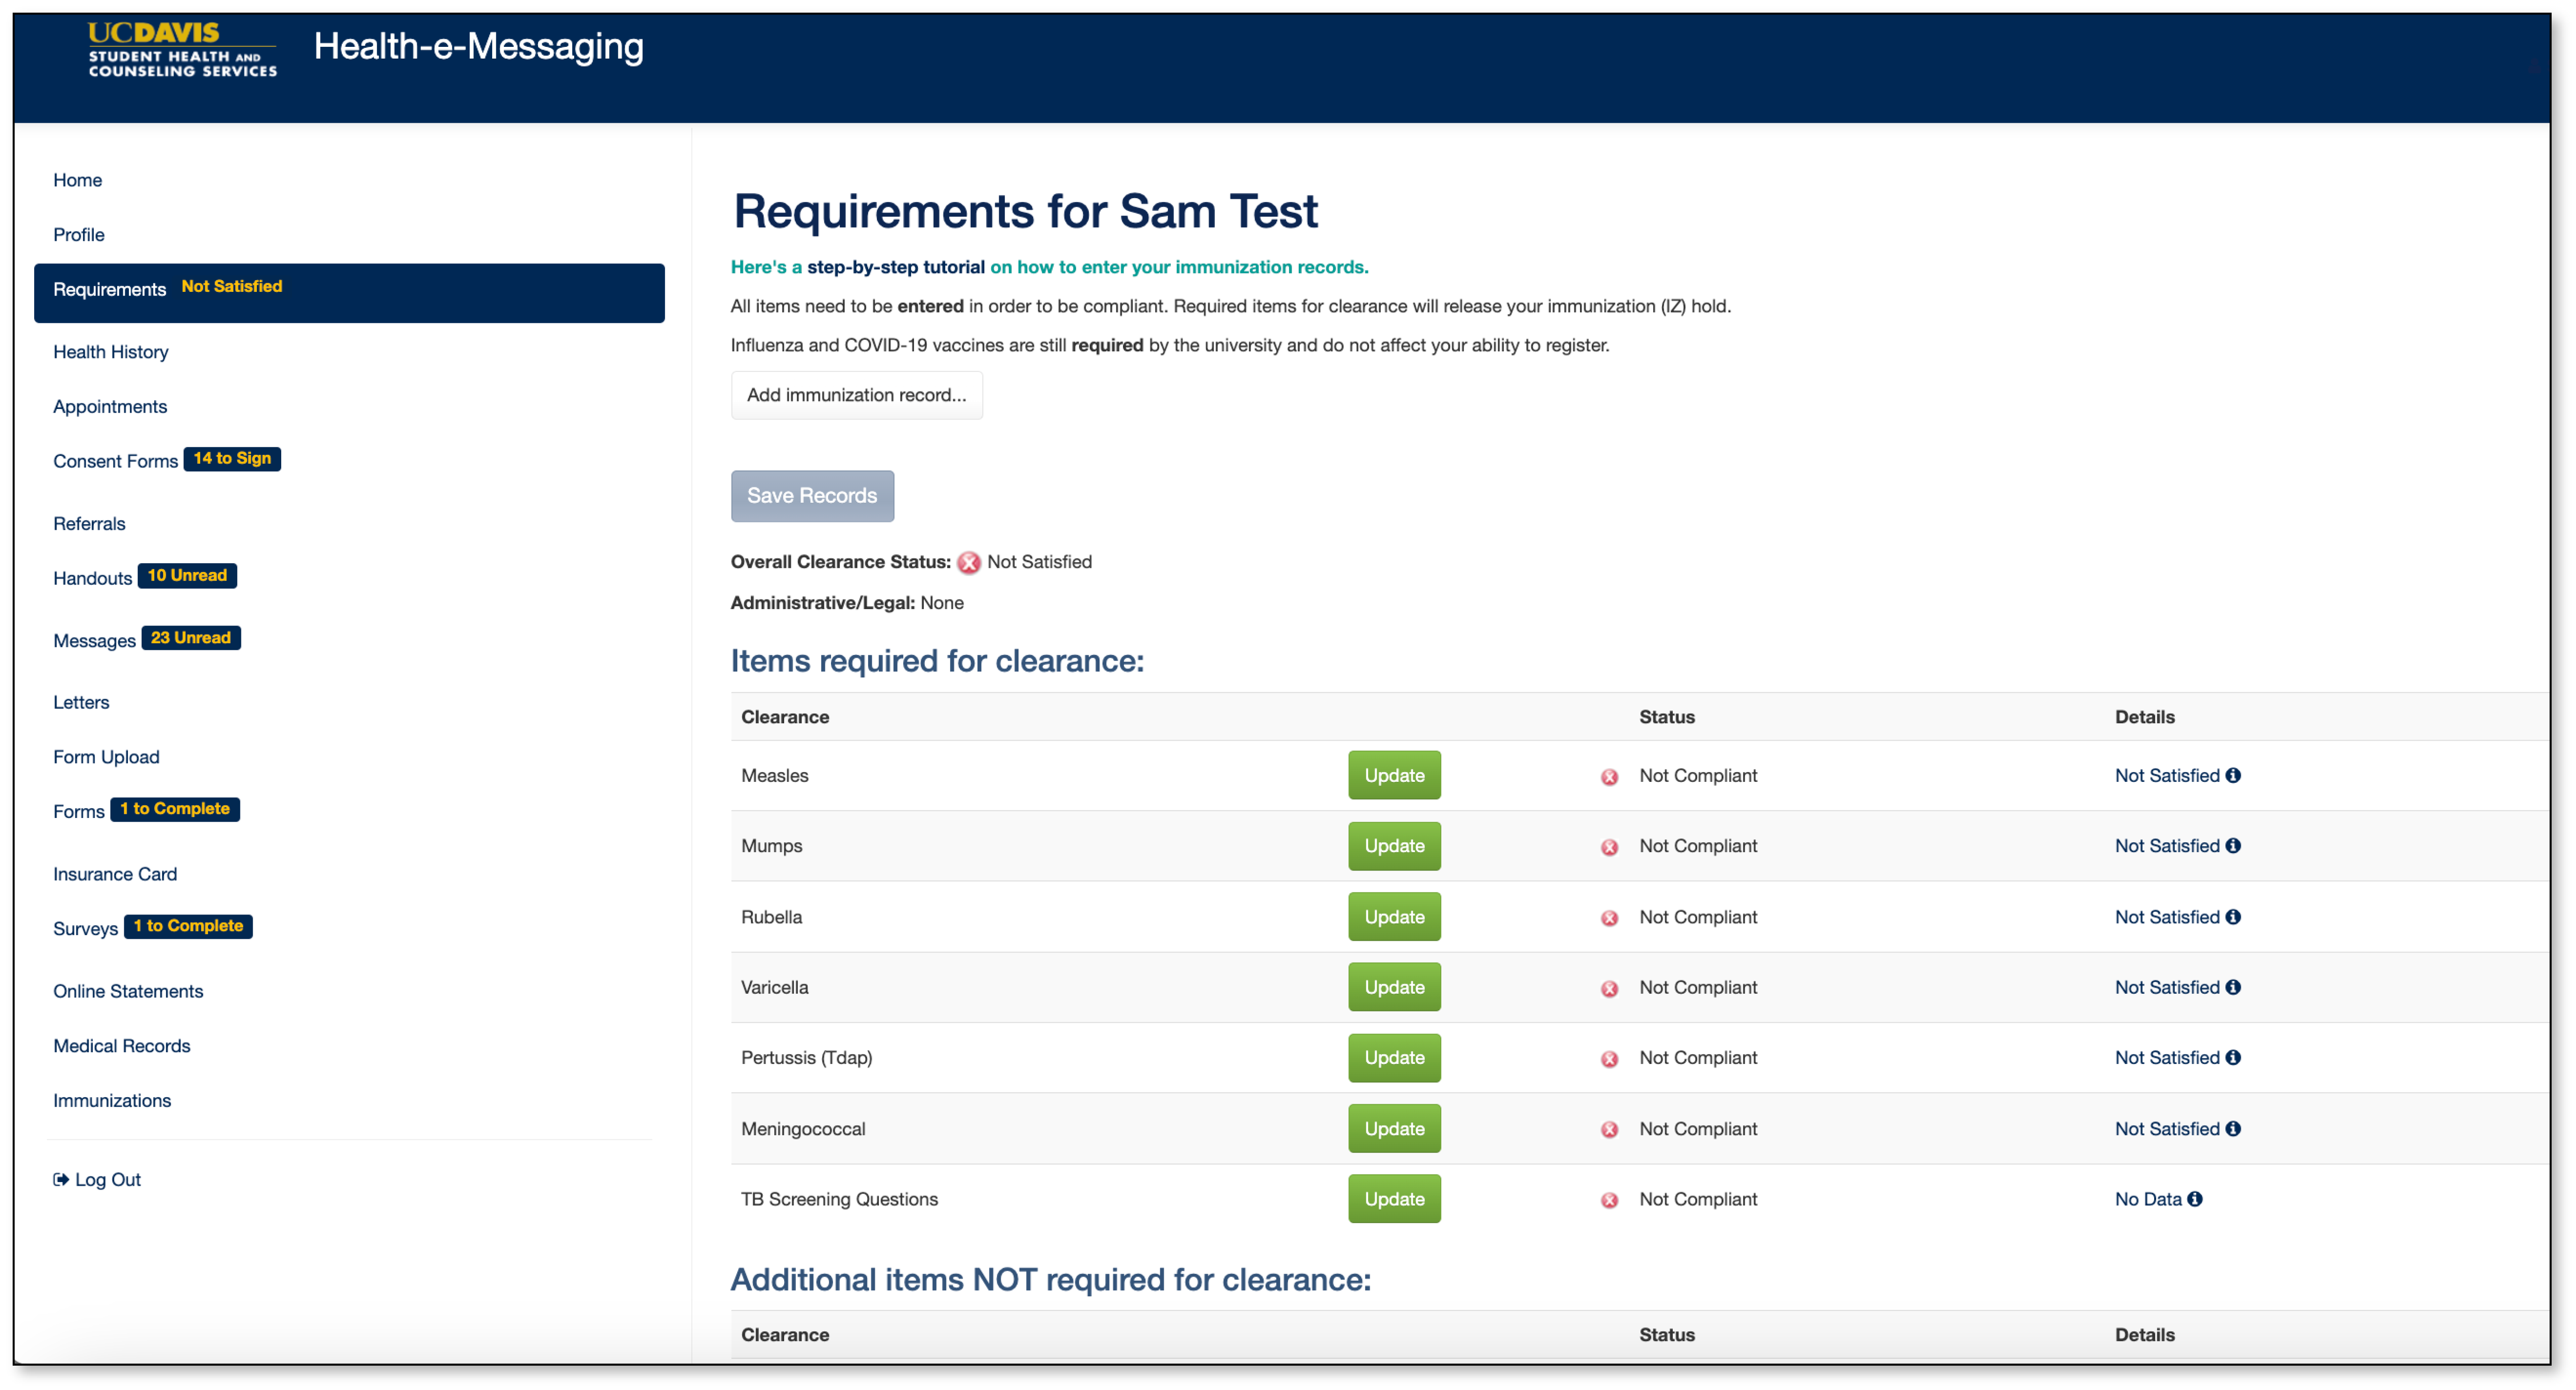Open Messages with 23 unread
2576x1390 pixels.
[x=94, y=640]
